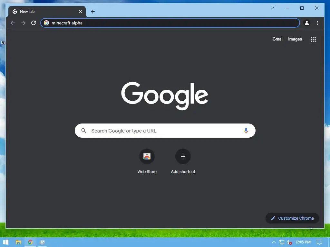Screen dimensions: 330x247
Task: Open the Google apps grid
Action: click(313, 39)
